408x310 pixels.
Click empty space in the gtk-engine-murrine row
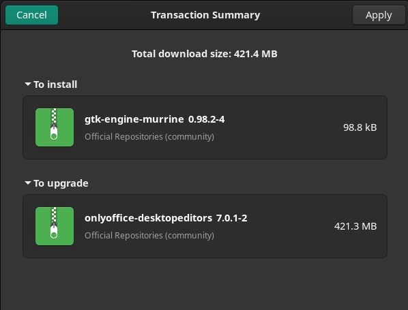[281, 127]
